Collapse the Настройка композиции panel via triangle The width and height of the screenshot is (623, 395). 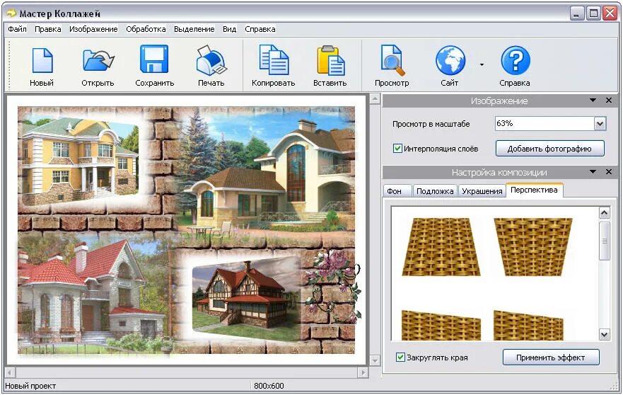pyautogui.click(x=593, y=172)
